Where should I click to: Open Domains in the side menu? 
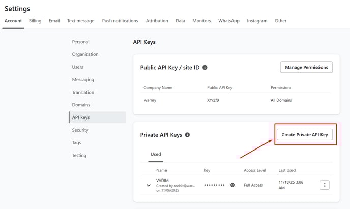[81, 105]
